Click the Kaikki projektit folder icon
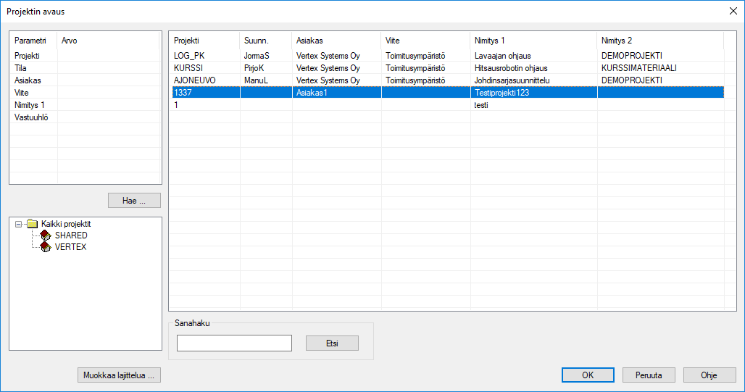Screen dimensions: 745x392 pos(32,224)
